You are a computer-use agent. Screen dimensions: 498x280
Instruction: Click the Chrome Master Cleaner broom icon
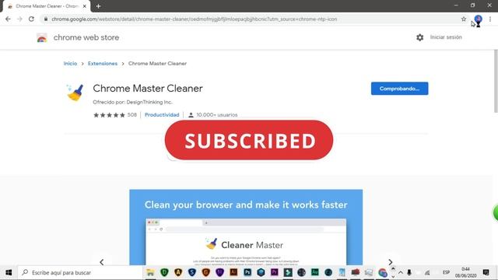(x=75, y=93)
